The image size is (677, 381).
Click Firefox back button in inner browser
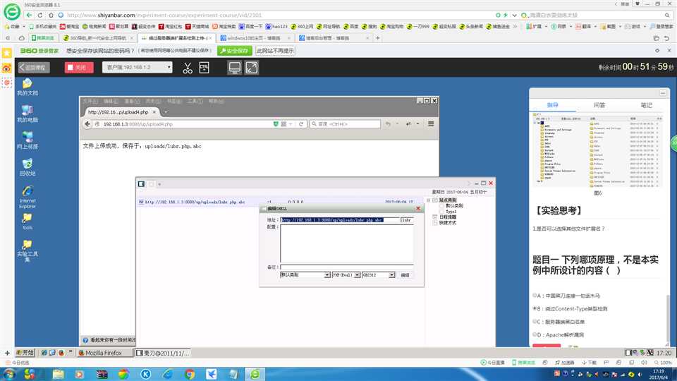(87, 124)
